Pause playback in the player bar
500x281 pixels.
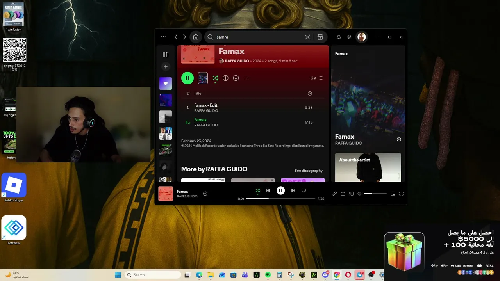280,190
